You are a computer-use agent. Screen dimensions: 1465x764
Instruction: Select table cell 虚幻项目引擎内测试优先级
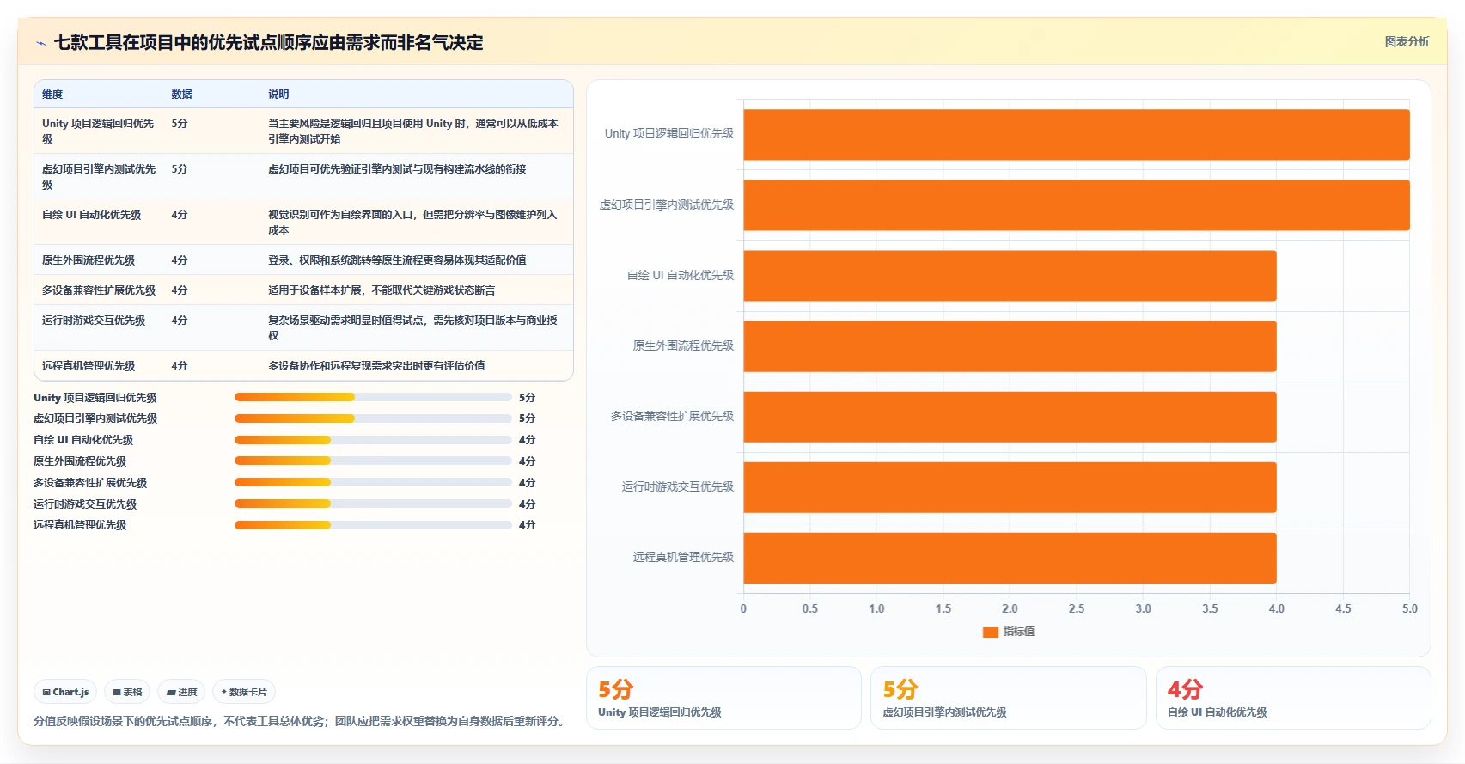[x=98, y=177]
